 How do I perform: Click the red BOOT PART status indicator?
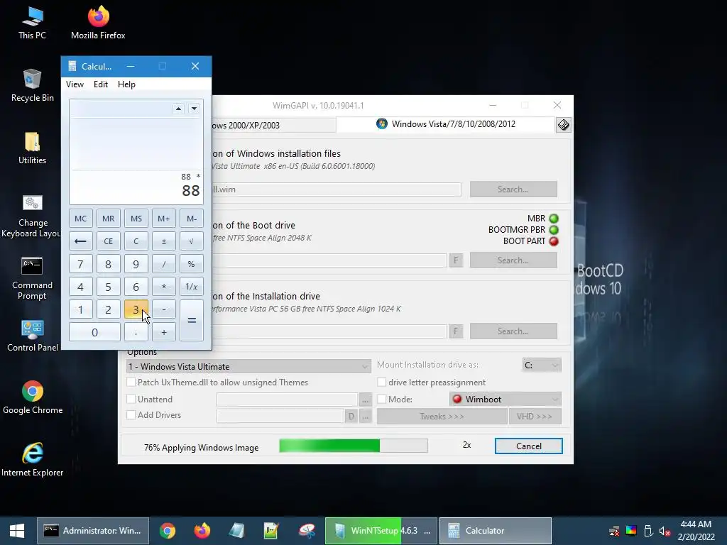click(554, 241)
